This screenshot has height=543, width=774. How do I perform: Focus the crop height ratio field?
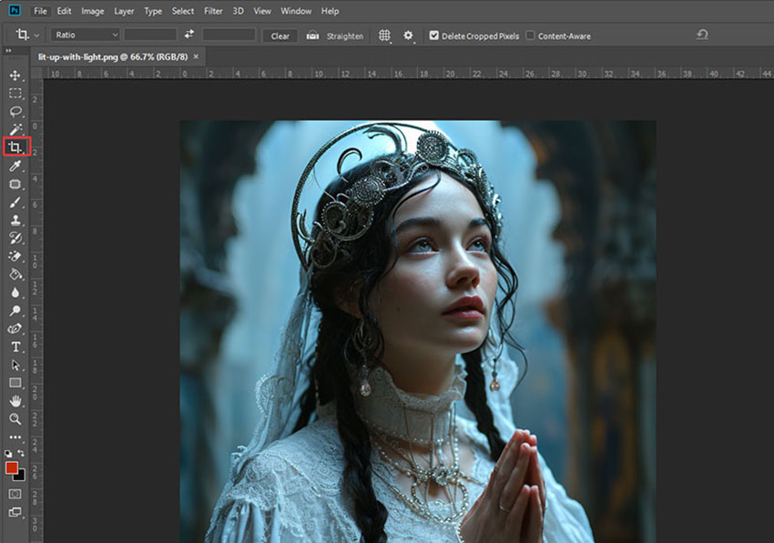pyautogui.click(x=229, y=35)
